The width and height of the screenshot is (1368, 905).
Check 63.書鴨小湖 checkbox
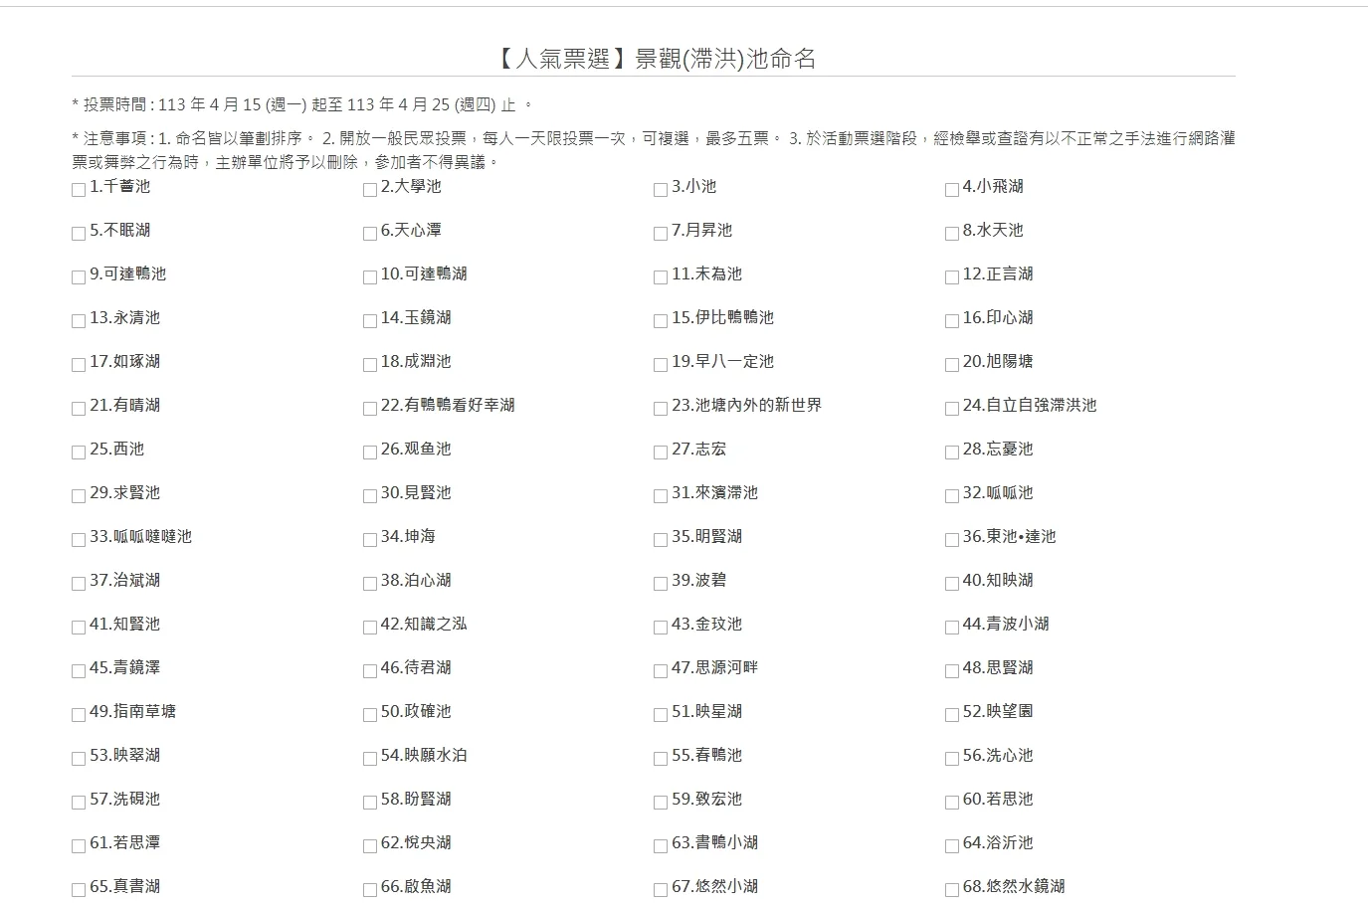click(x=661, y=846)
